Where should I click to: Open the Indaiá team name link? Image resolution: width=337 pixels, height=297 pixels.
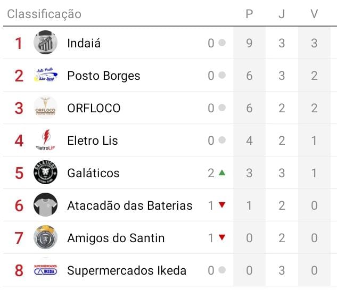pyautogui.click(x=84, y=44)
